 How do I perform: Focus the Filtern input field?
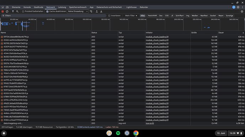tap(54, 16)
